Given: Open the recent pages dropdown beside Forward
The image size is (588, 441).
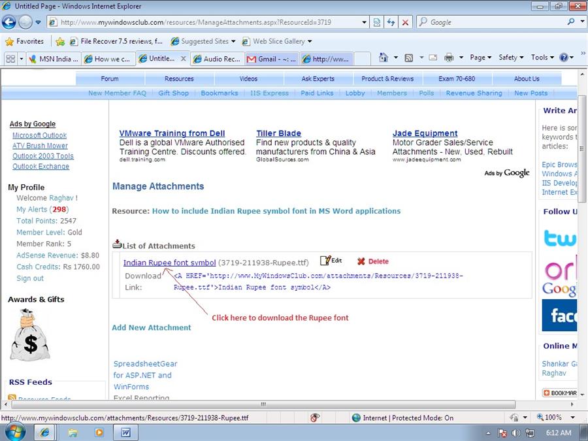Looking at the screenshot, I should pos(38,22).
